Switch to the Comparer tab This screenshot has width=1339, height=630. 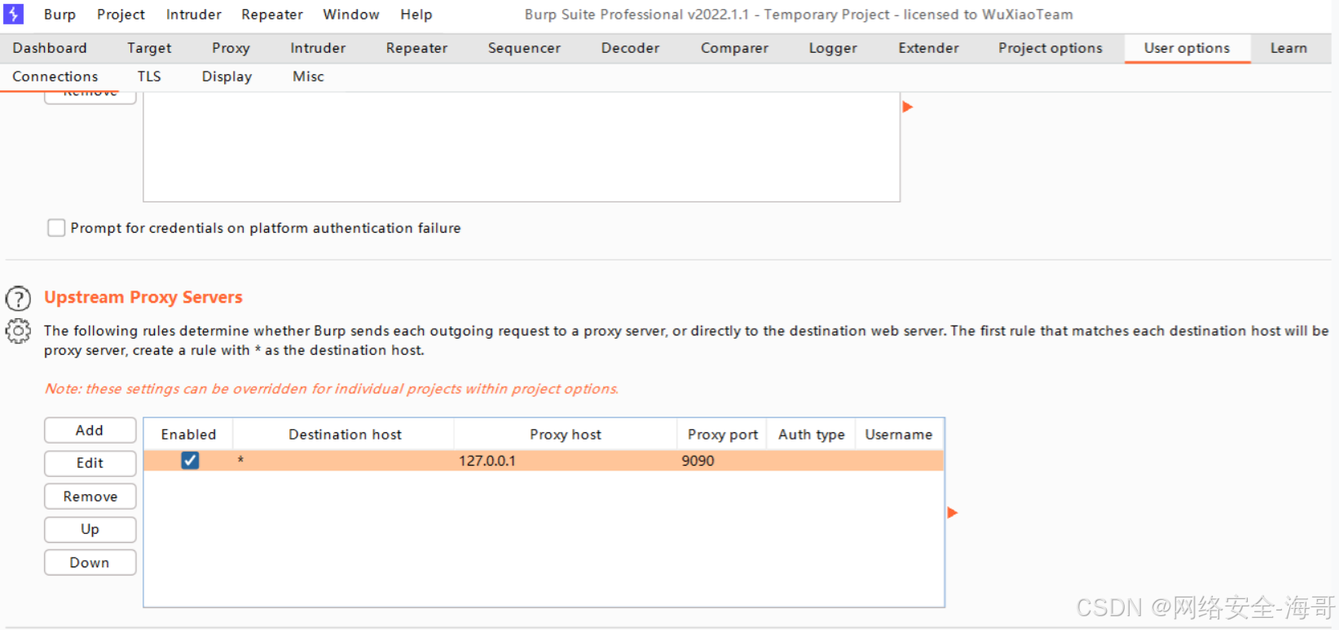point(734,48)
